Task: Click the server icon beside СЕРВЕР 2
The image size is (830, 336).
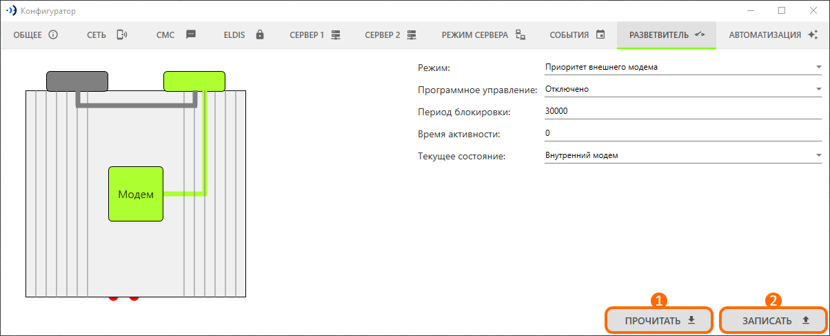Action: pos(412,34)
